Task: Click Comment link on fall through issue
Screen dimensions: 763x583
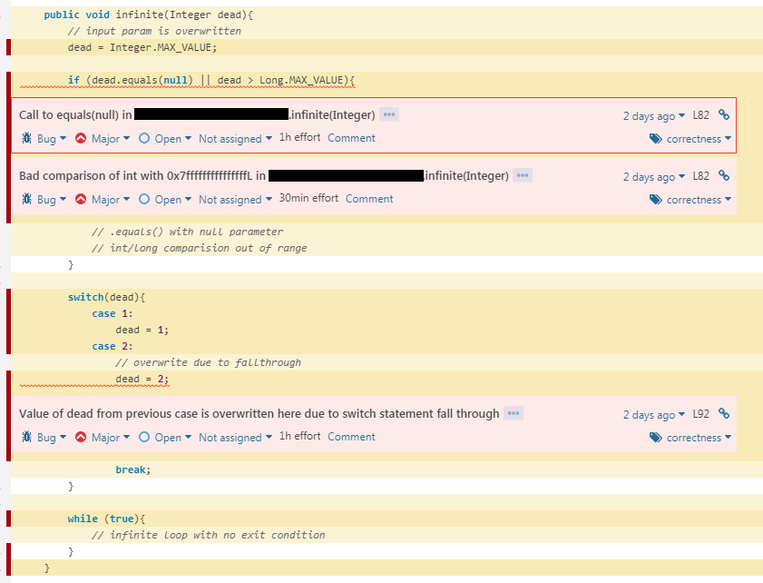Action: [351, 437]
